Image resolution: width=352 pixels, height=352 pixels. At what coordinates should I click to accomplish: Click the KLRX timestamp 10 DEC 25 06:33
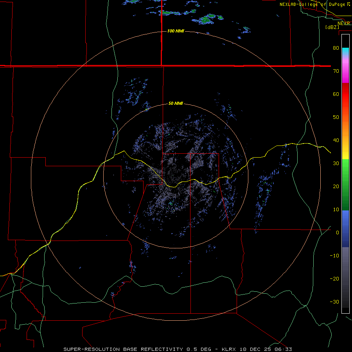click(257, 349)
